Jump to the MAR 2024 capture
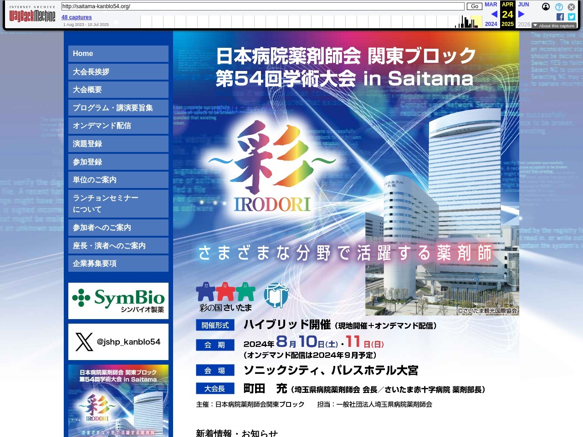Viewport: 583px width, 437px height. (491, 5)
